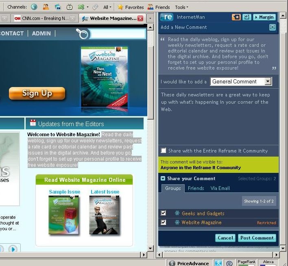The height and width of the screenshot is (266, 288).
Task: Click the ADMIN navigation link
Action: click(41, 33)
